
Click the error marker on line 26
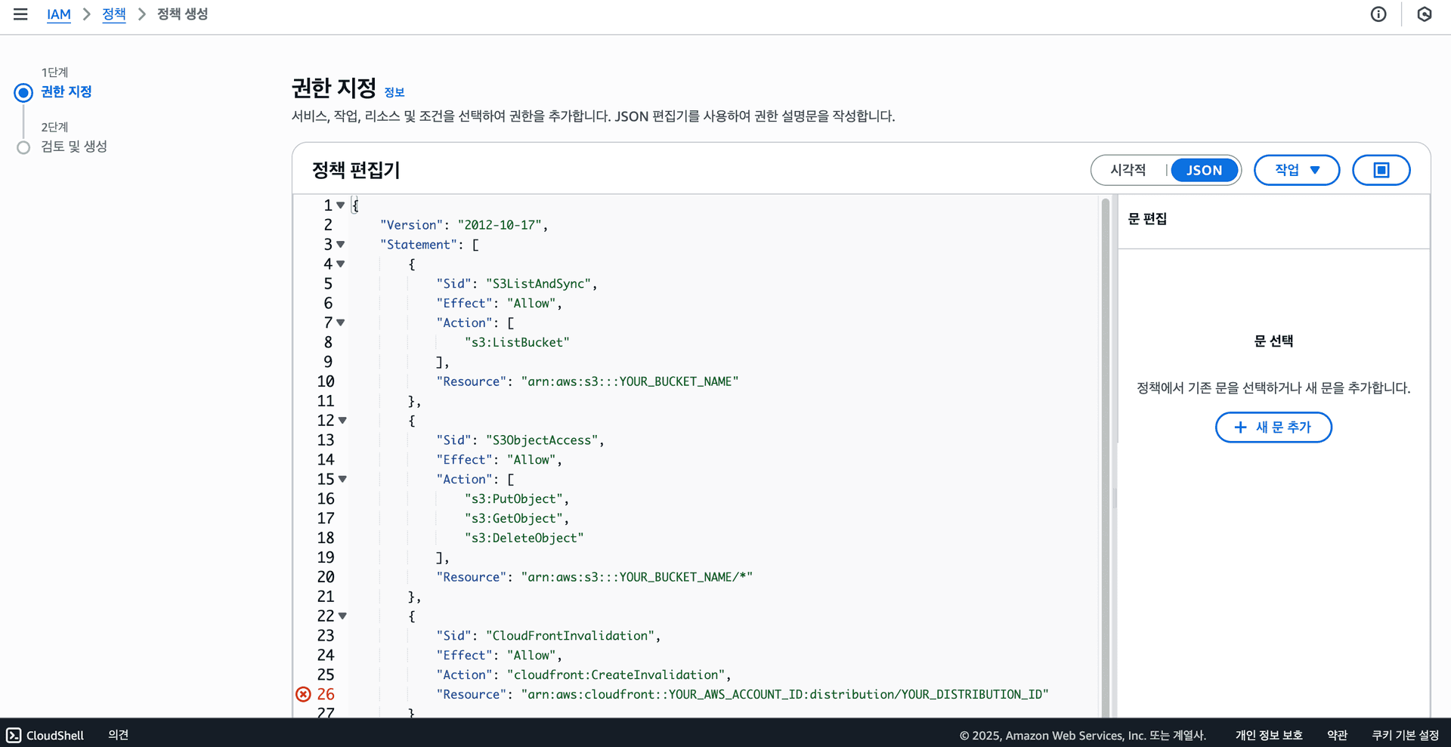[x=303, y=694]
